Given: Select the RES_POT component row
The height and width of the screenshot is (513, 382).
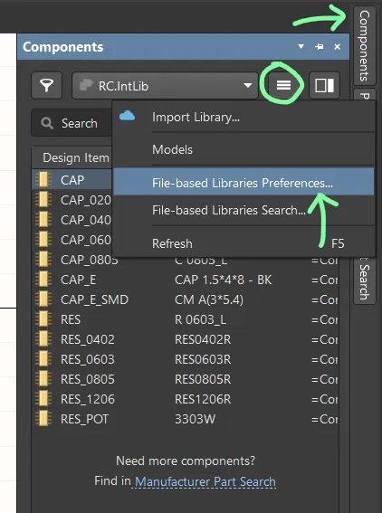Looking at the screenshot, I should coord(186,419).
